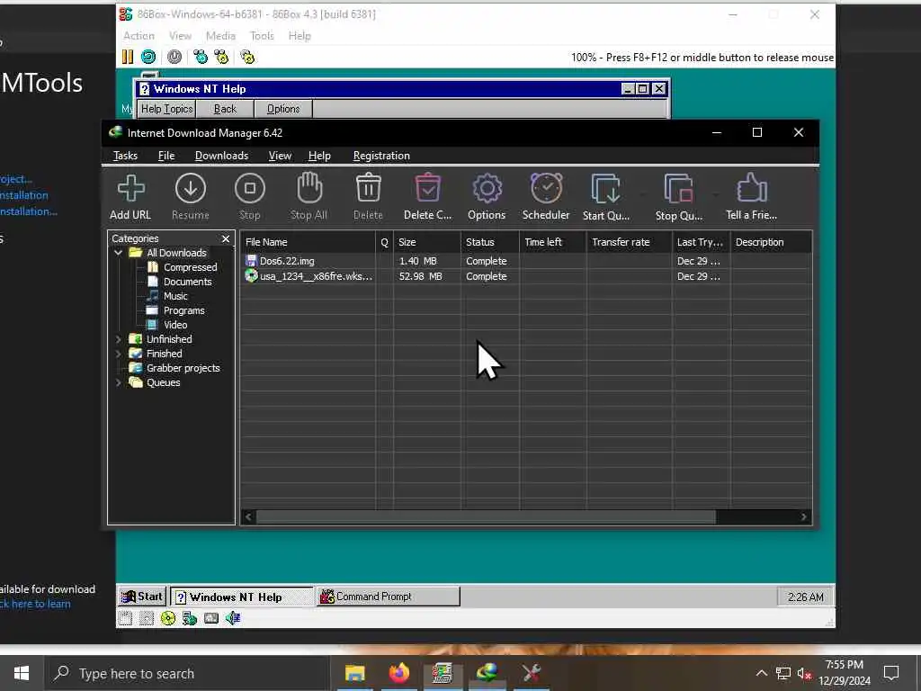
Task: Click the Stop Queue icon
Action: click(678, 189)
